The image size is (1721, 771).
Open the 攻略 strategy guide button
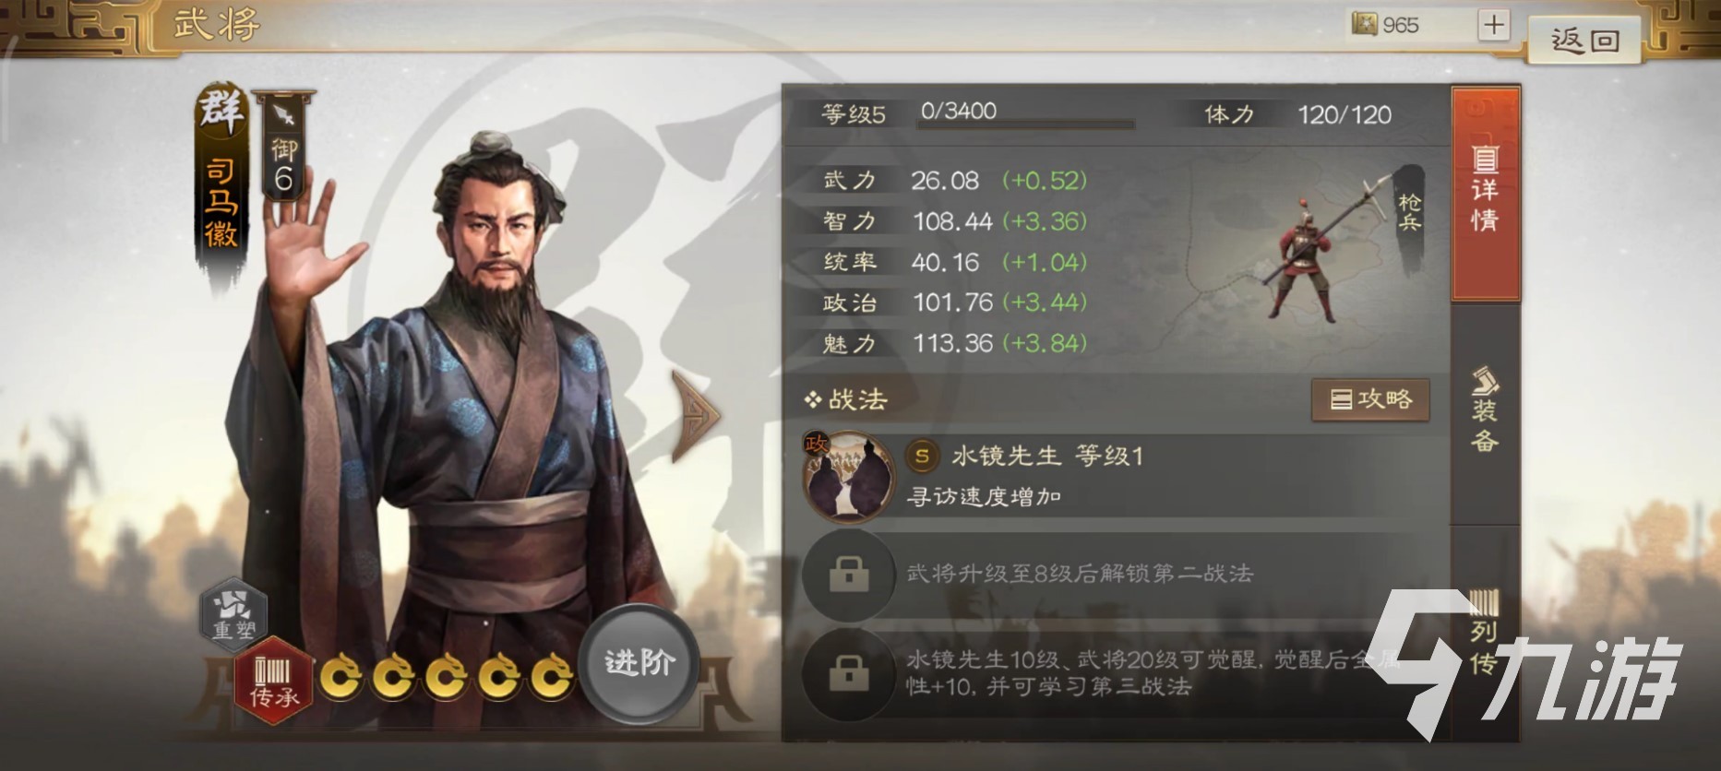1370,399
